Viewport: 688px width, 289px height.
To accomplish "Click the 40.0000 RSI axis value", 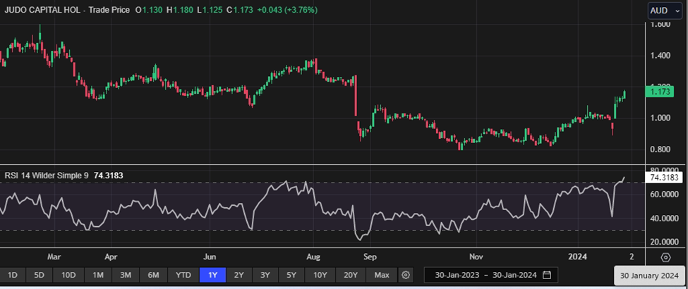I will 664,219.
